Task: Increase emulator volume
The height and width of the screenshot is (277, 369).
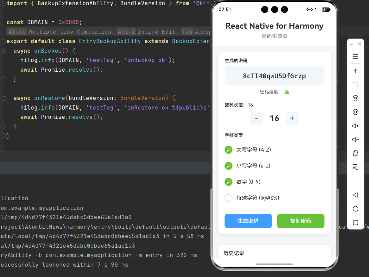Action: coord(355,126)
